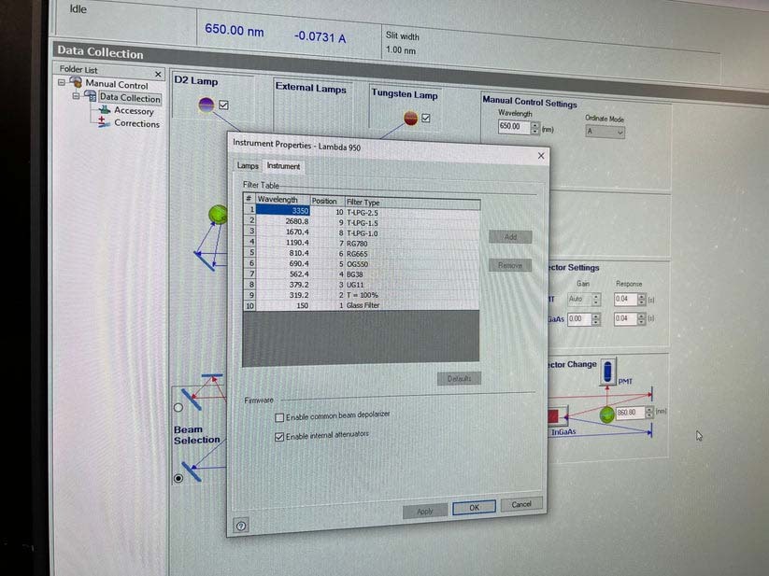Viewport: 769px width, 576px height.
Task: Confirm with the OK button
Action: (473, 507)
